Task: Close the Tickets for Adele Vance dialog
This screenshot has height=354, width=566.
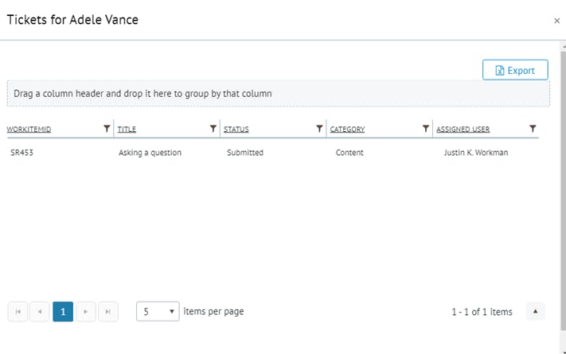Action: pos(556,21)
